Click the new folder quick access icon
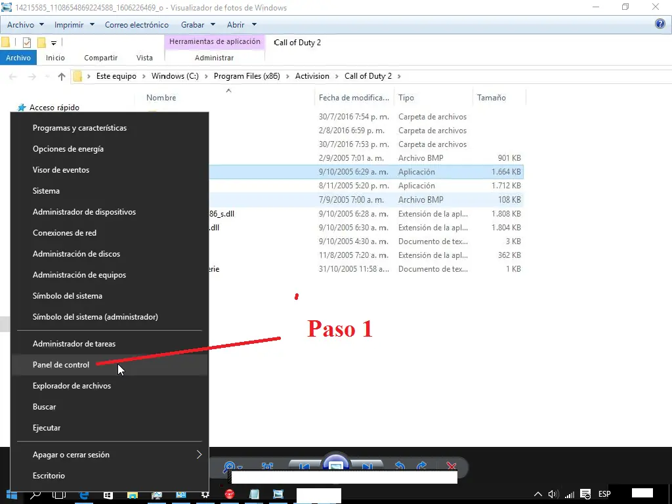Screen dimensions: 672x504 pyautogui.click(x=41, y=43)
